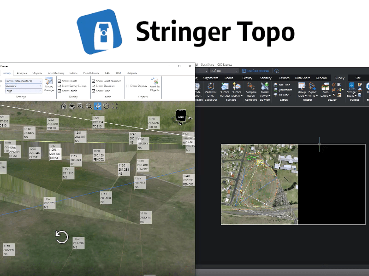Click the Surface Display lightbulb icon
This screenshot has height=276, width=369.
pos(237,86)
